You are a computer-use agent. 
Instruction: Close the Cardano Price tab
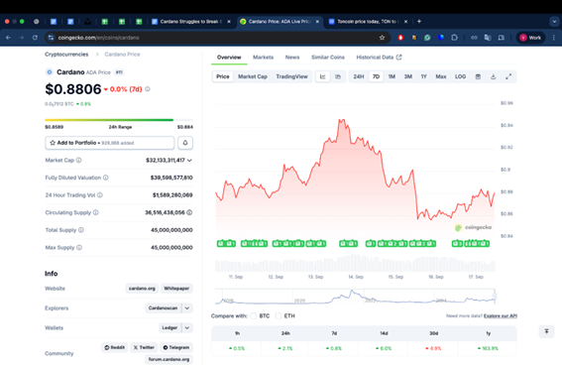point(317,22)
